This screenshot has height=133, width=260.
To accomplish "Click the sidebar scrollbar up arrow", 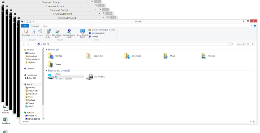I will [43, 48].
